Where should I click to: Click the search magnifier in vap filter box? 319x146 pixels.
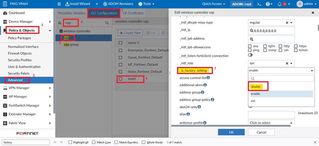pos(107,23)
